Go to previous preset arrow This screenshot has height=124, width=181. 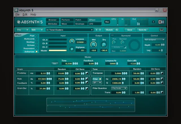[96, 30]
